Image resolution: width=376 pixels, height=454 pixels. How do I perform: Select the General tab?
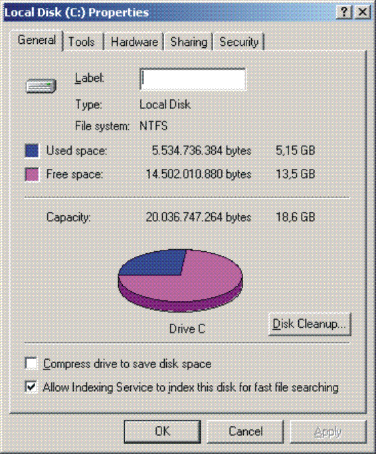37,41
